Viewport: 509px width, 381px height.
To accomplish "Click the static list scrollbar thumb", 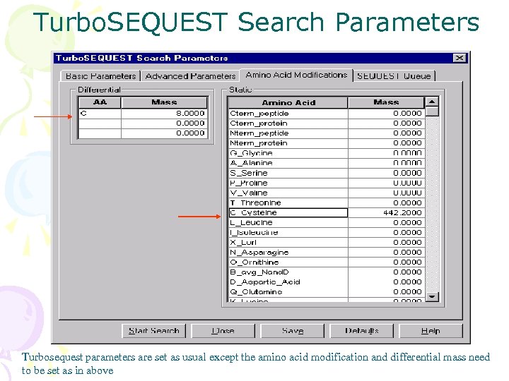I will point(432,111).
